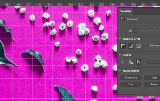Select the Properties panel tab
Screen dimensions: 160x101
[x=125, y=11]
